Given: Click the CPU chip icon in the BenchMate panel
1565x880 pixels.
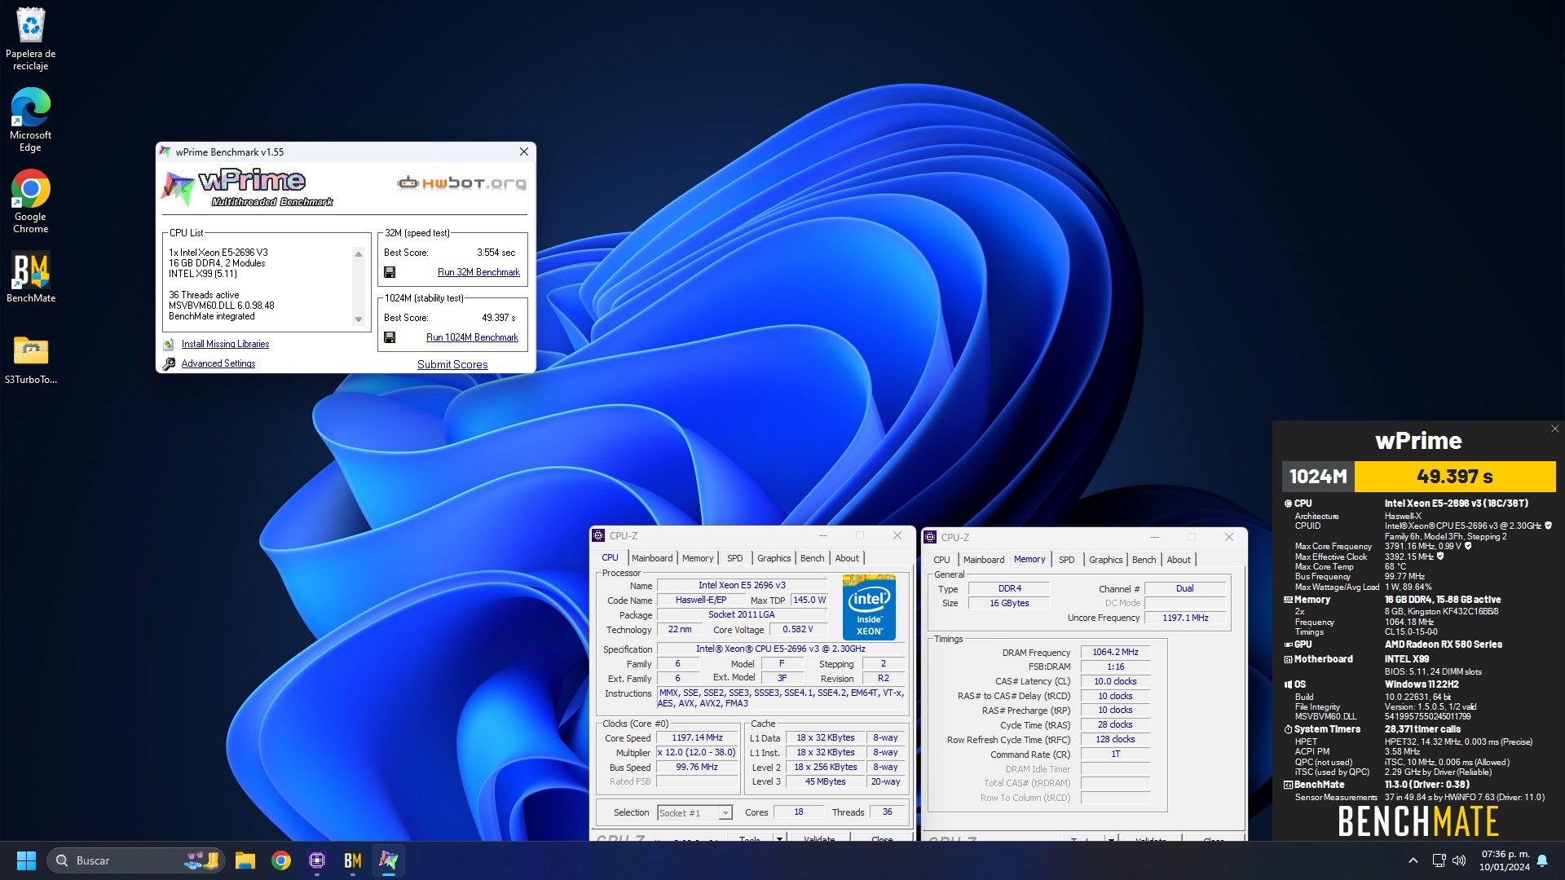Looking at the screenshot, I should pos(1288,504).
